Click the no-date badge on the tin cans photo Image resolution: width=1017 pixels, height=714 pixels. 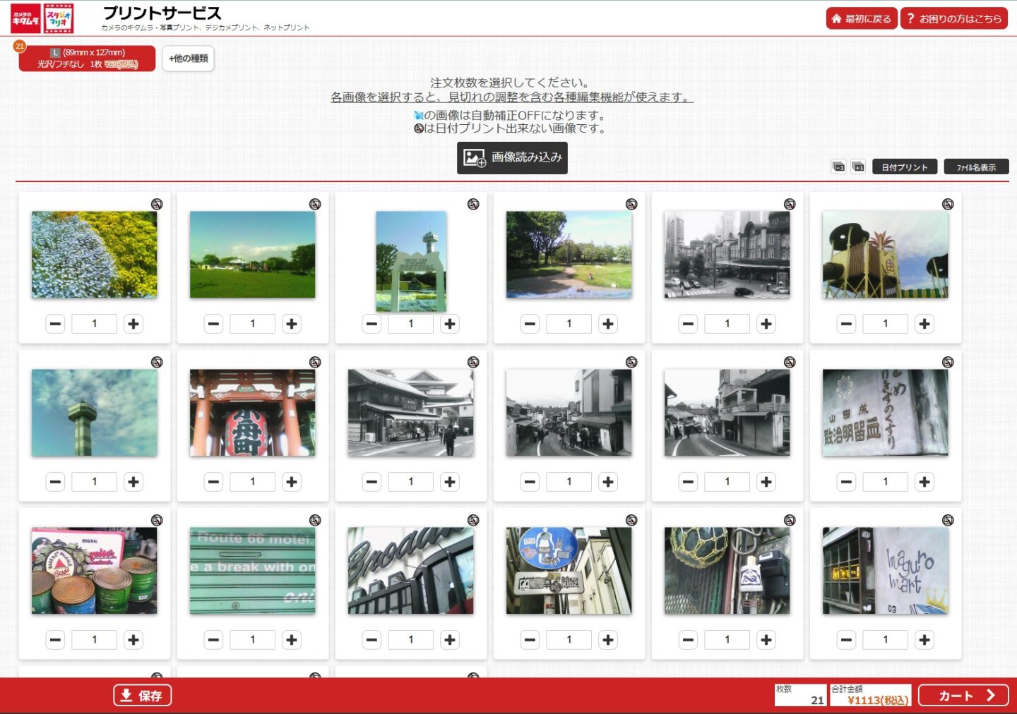click(x=157, y=520)
